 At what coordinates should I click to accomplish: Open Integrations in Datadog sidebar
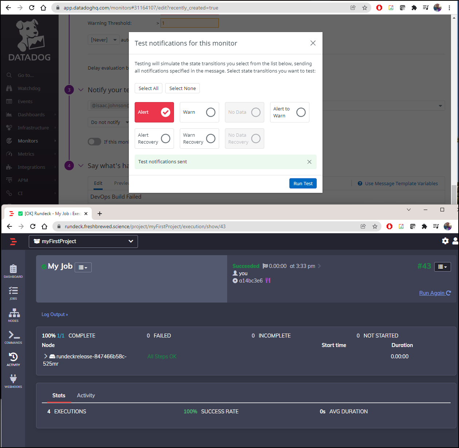coord(31,167)
